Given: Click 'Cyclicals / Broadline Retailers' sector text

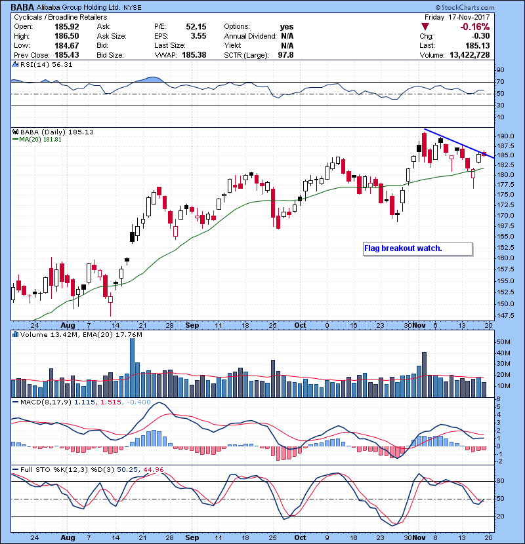Looking at the screenshot, I should (60, 17).
